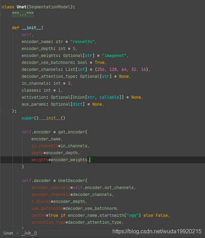Click the default value 5 of encoder_depth
Viewport: 205px width, 238px height.
point(74,49)
